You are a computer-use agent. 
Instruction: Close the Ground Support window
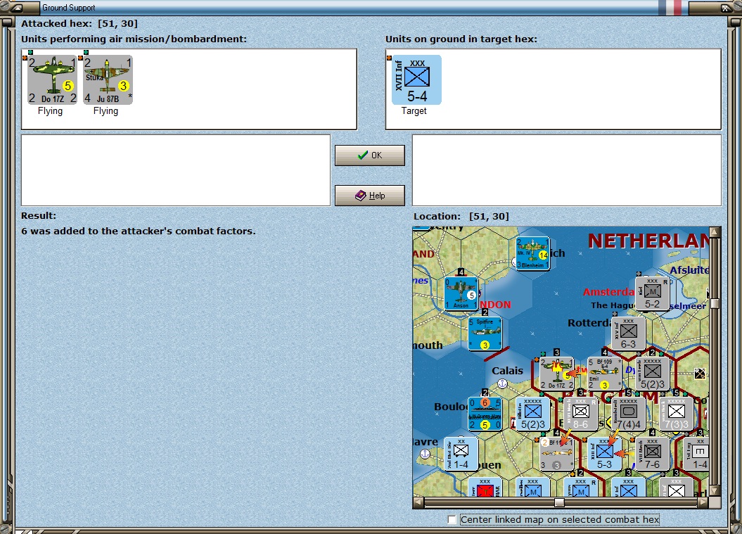coord(725,8)
